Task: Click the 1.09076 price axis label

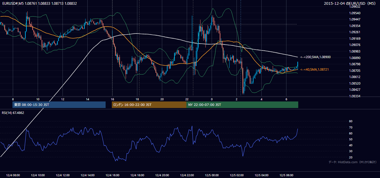Action: coord(355,45)
